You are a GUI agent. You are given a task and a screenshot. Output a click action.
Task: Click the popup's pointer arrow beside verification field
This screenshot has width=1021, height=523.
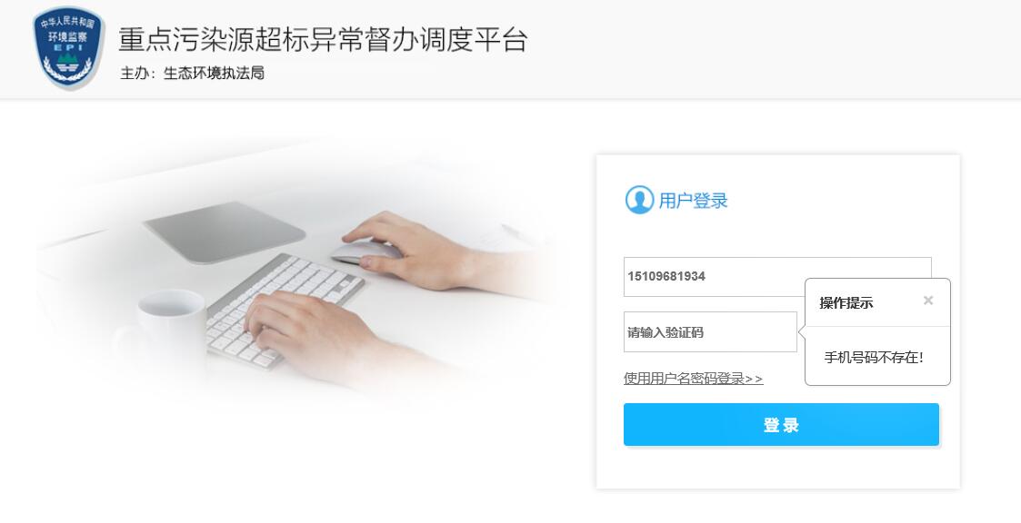[x=802, y=332]
